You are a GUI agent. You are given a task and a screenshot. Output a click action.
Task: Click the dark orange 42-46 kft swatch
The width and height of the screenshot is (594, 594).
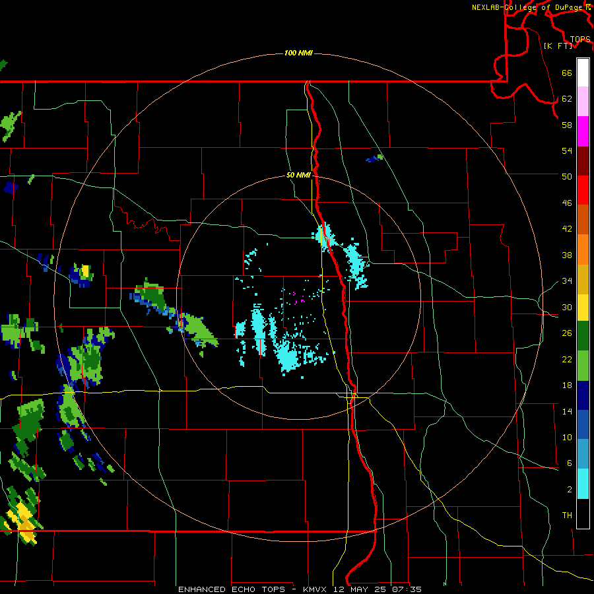pyautogui.click(x=583, y=220)
